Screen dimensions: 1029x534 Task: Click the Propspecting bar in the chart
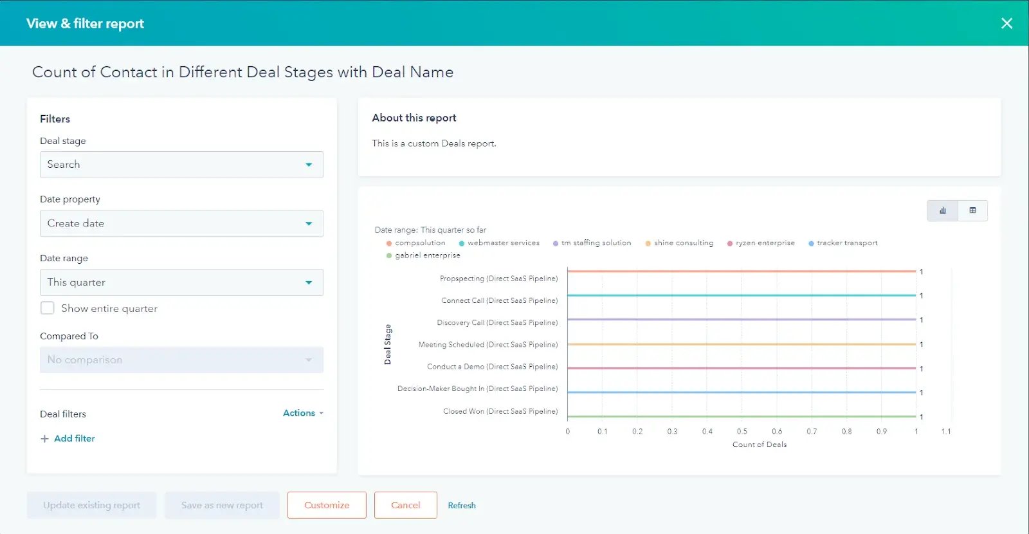pos(742,272)
